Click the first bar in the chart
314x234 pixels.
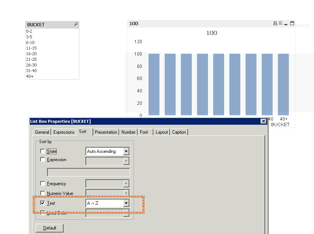[x=154, y=85]
